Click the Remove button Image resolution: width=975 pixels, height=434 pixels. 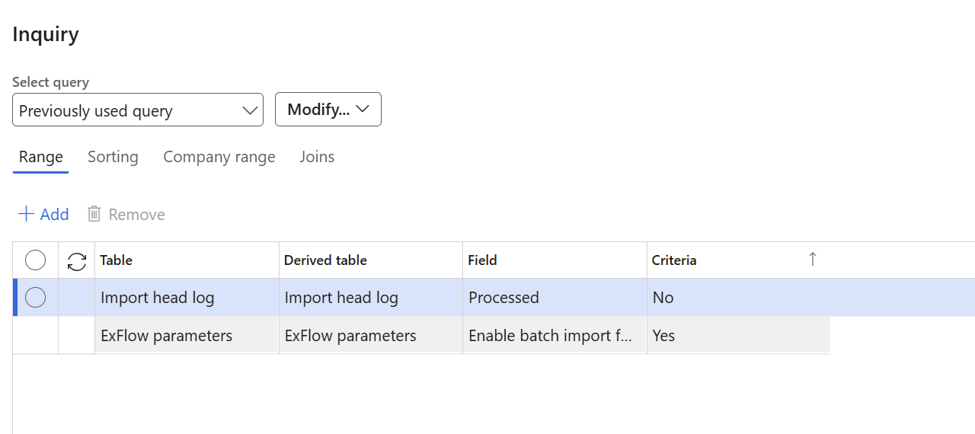pyautogui.click(x=126, y=214)
